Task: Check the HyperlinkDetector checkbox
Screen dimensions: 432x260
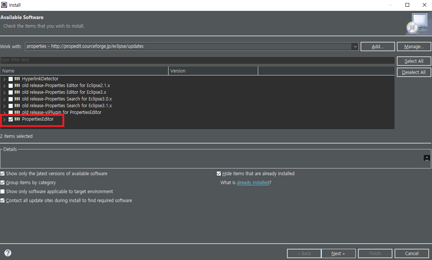Action: pos(10,79)
